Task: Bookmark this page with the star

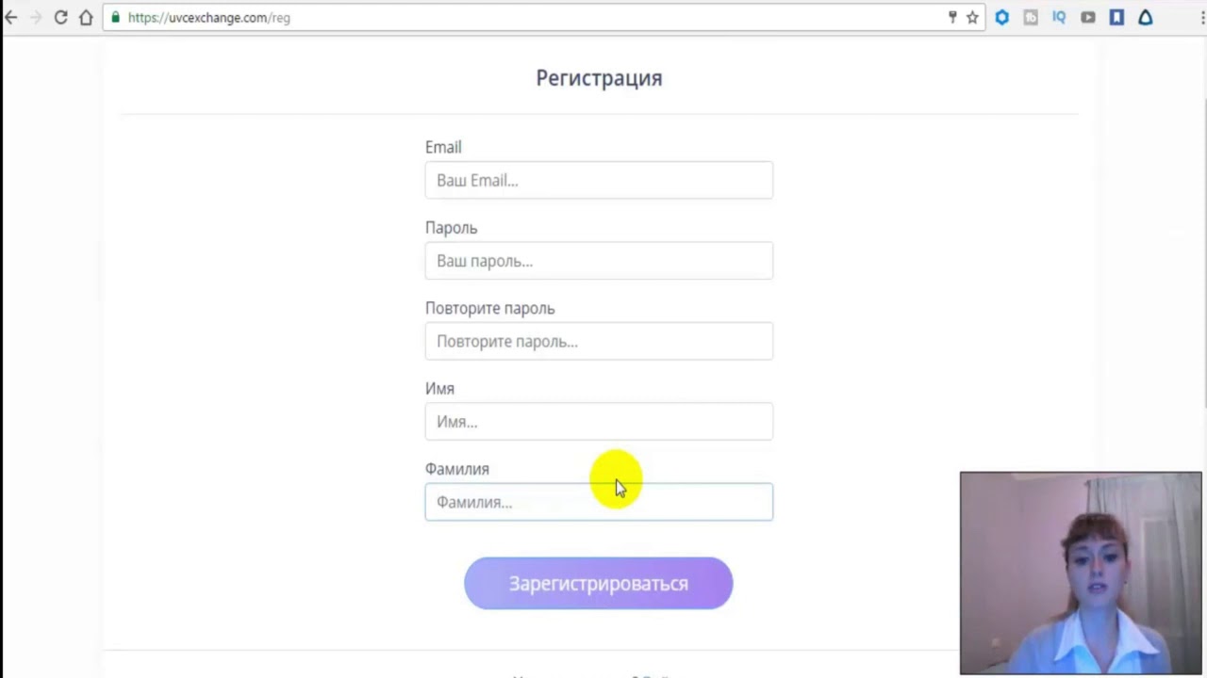Action: 972,17
